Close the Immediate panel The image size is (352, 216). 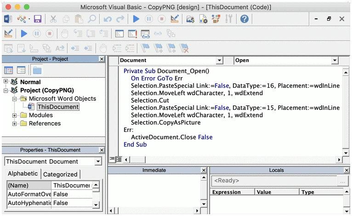204,171
